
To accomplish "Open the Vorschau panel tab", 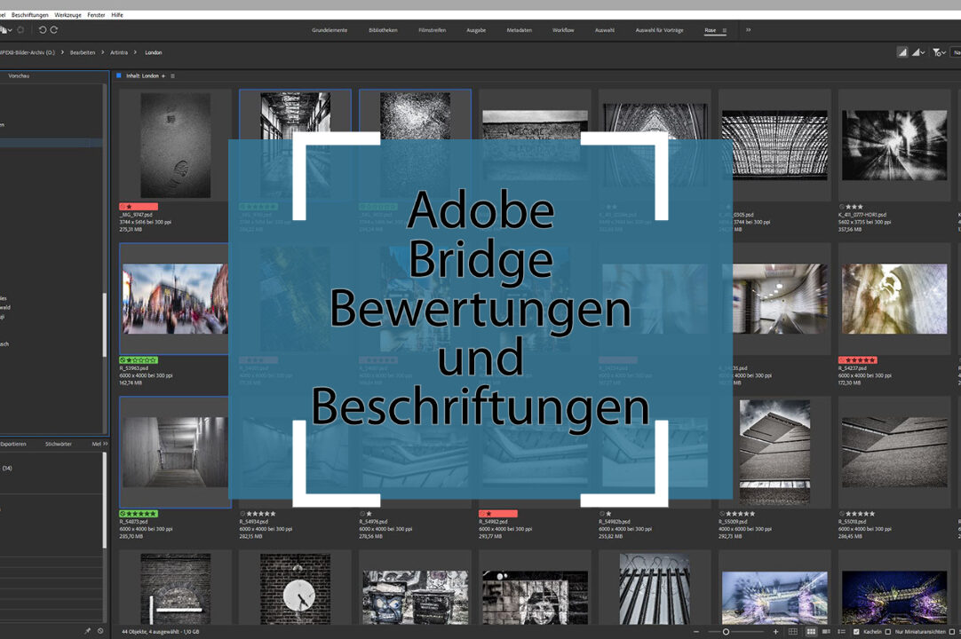I will tap(19, 76).
